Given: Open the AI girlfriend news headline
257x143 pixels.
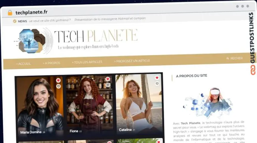Looking at the screenshot, I should tap(50, 20).
